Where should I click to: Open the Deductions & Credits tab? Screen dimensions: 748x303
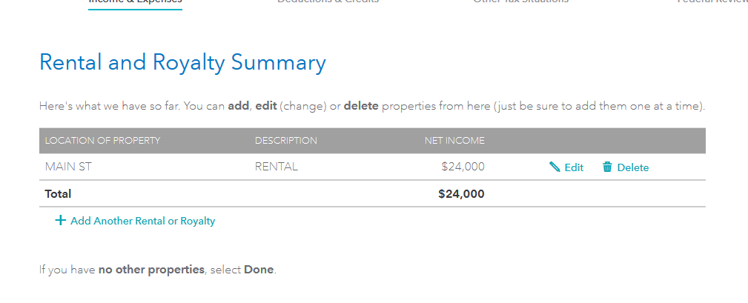(x=328, y=1)
